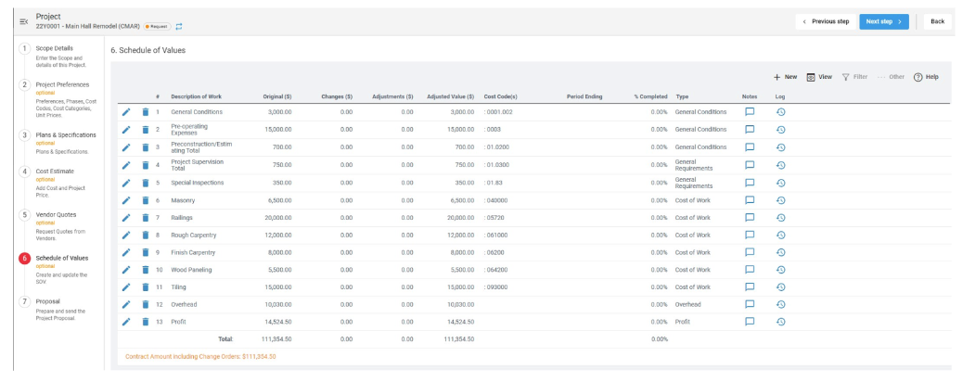Click the Railings original 20,000.00 cell

click(277, 217)
